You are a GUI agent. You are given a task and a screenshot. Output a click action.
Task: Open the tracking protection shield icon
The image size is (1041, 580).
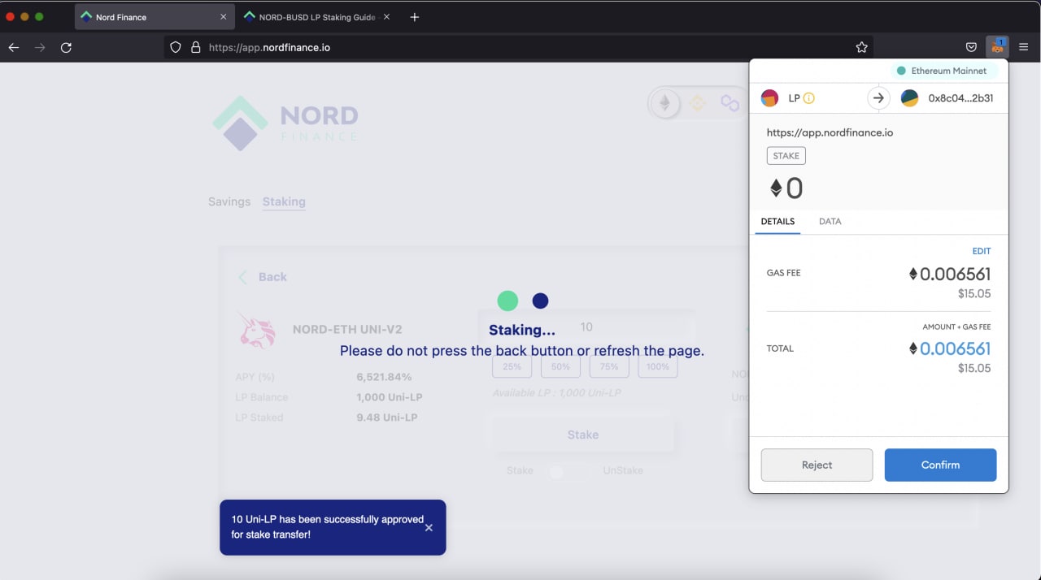coord(175,47)
